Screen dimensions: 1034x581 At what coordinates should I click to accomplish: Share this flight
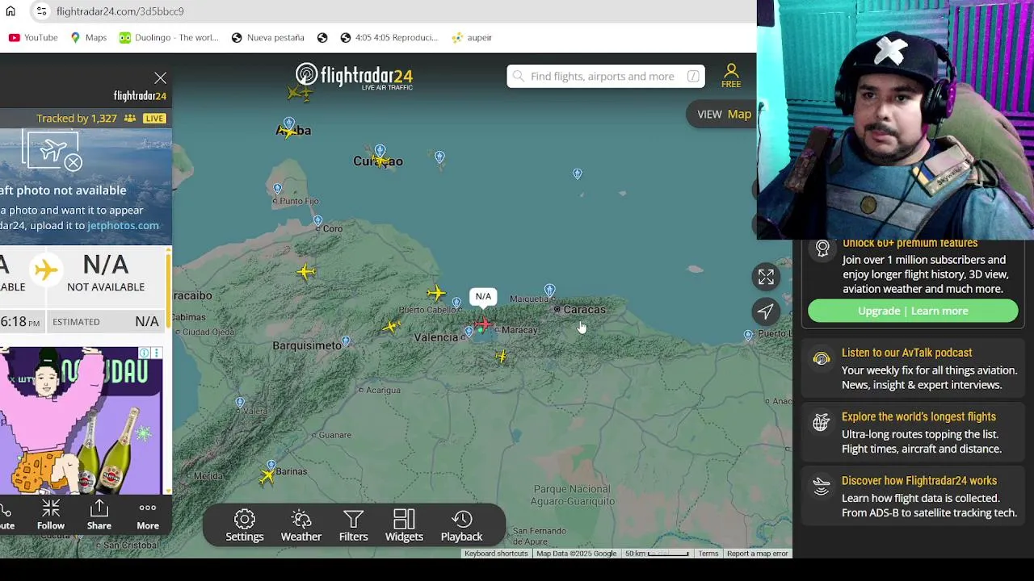[x=99, y=515]
